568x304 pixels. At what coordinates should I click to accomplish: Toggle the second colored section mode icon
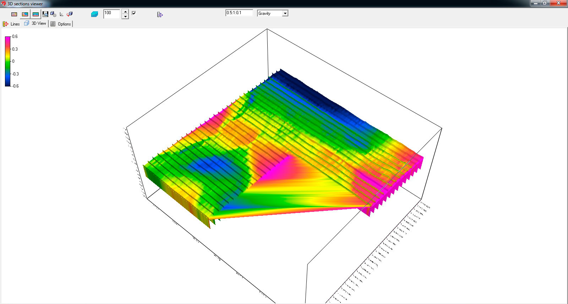25,14
